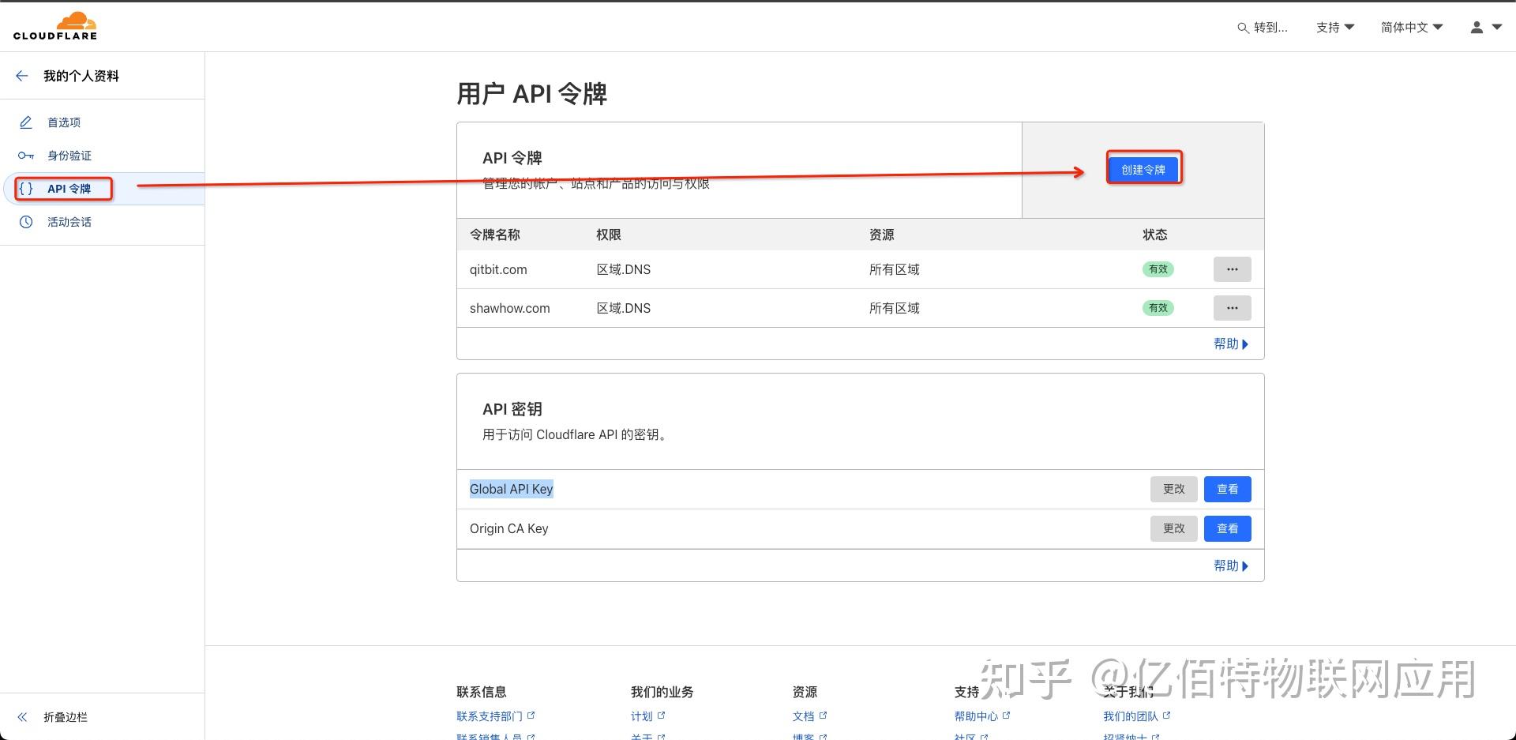The width and height of the screenshot is (1516, 740).
Task: Click the clock icon for 活动会话
Action: [26, 222]
